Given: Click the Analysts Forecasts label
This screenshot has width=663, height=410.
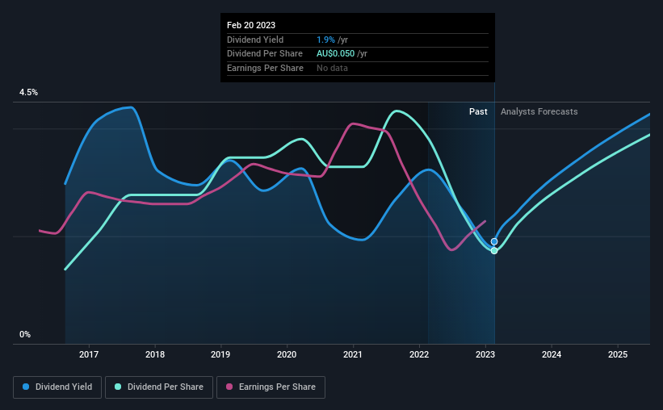Looking at the screenshot, I should pyautogui.click(x=539, y=111).
